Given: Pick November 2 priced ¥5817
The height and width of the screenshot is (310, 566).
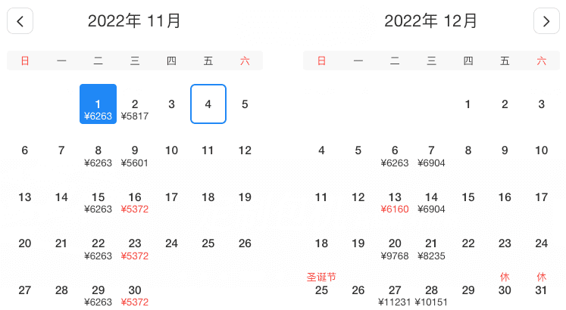Looking at the screenshot, I should 135,109.
